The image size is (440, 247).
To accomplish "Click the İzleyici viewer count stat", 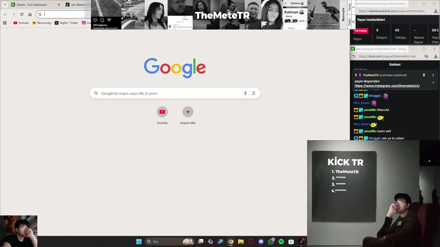I will point(382,34).
